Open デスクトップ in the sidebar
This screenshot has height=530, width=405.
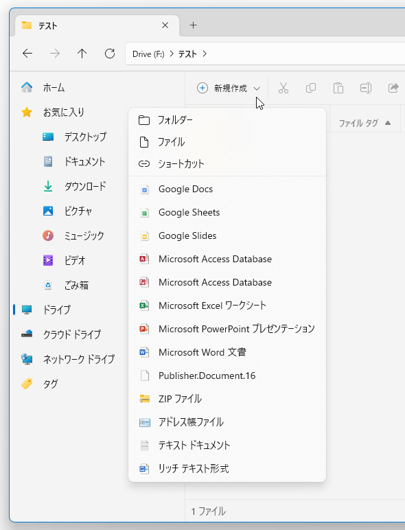point(74,137)
